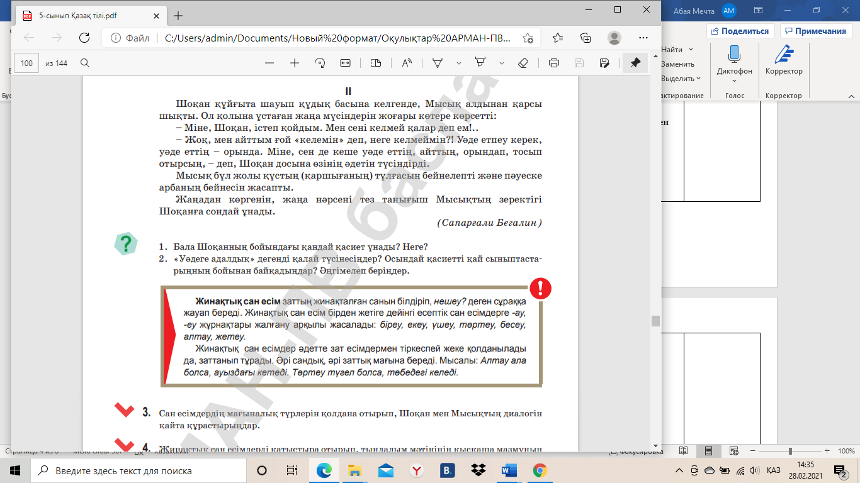The width and height of the screenshot is (860, 483).
Task: Select the PDF Highlight tool
Action: click(480, 63)
